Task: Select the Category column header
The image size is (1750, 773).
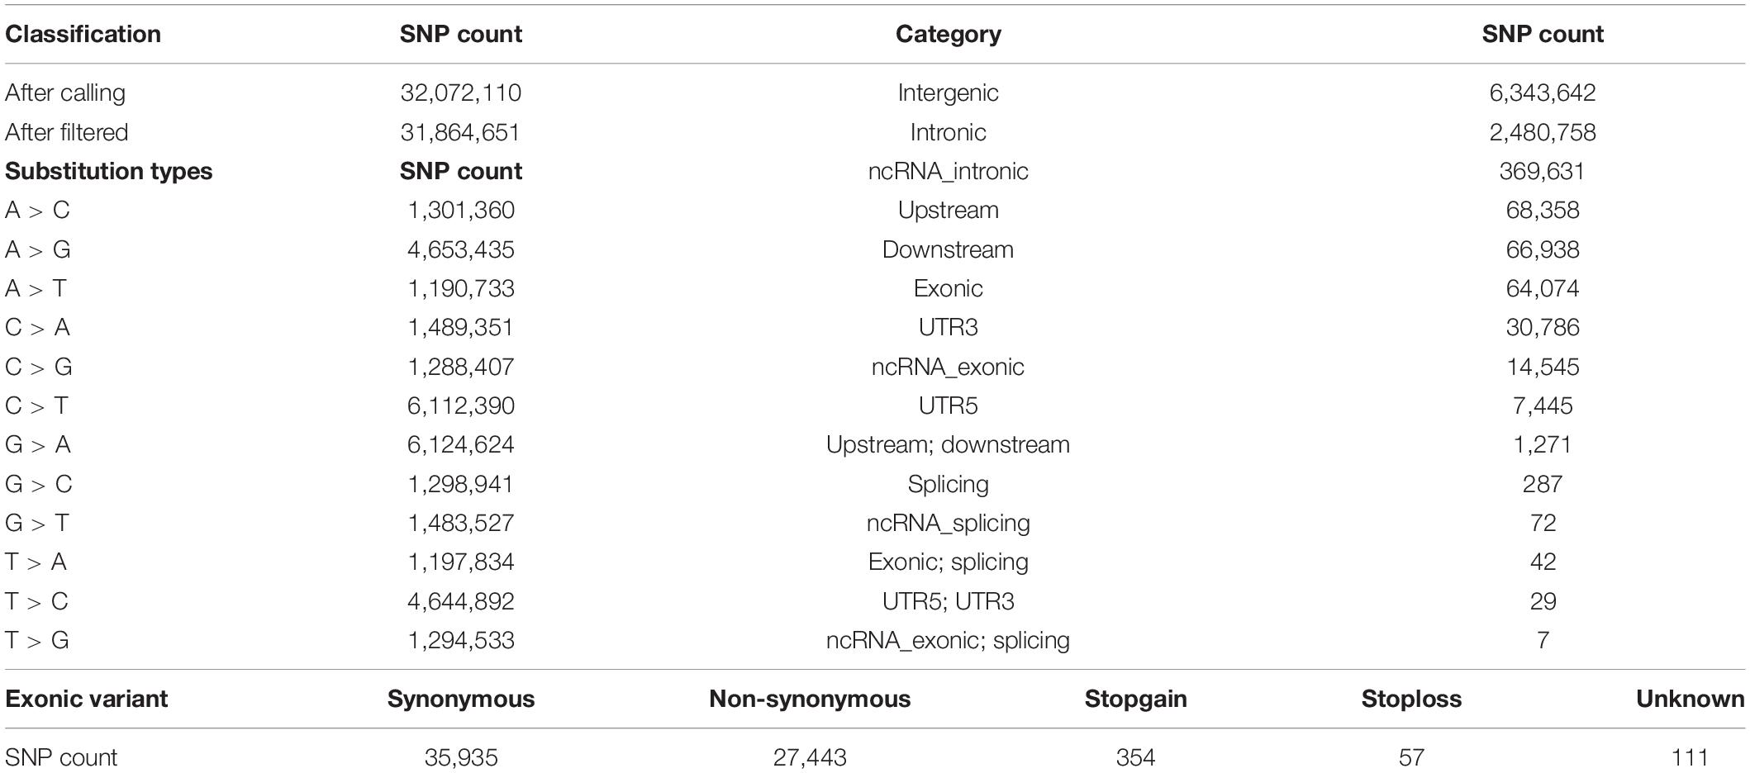Action: tap(948, 34)
